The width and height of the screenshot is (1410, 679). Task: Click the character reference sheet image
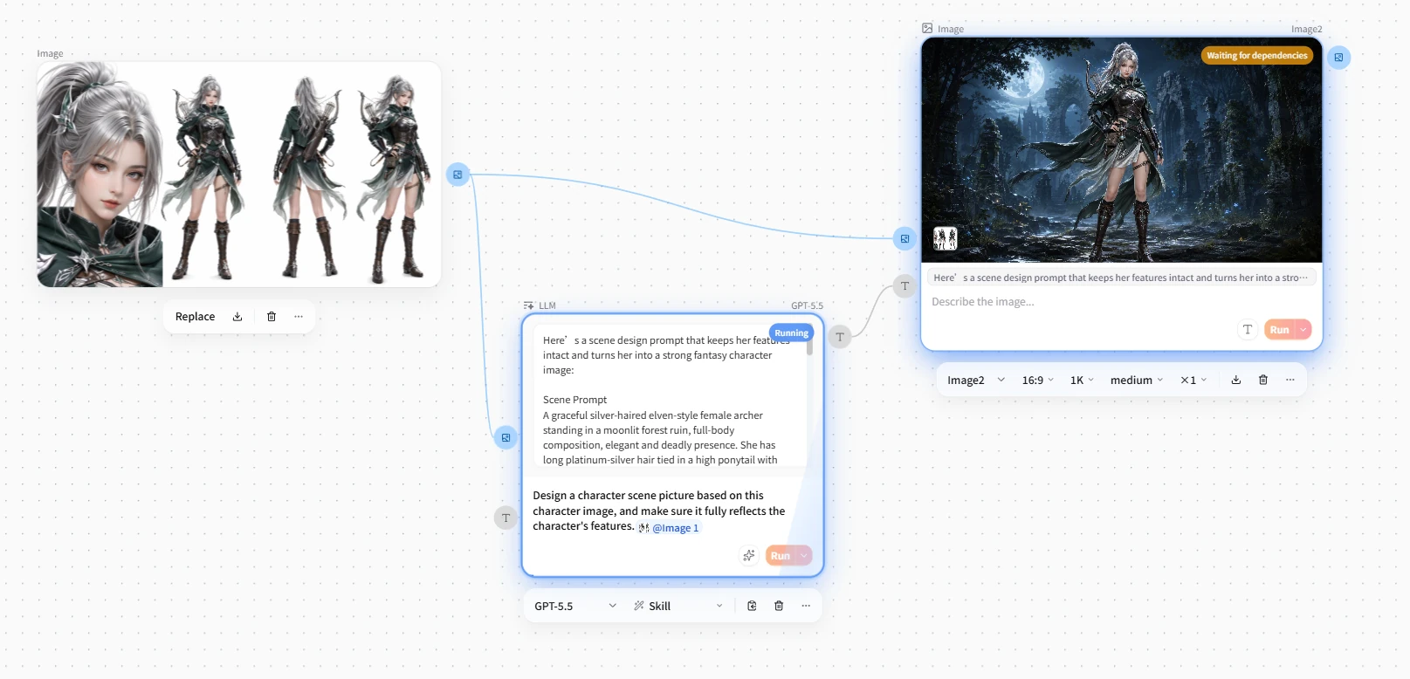[x=238, y=174]
